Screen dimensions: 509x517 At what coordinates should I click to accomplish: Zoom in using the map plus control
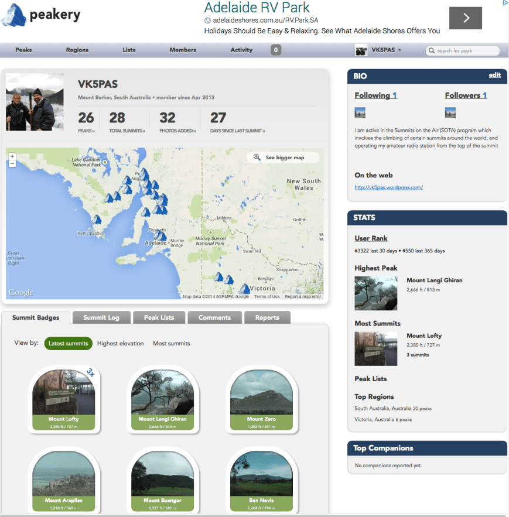[x=12, y=156]
